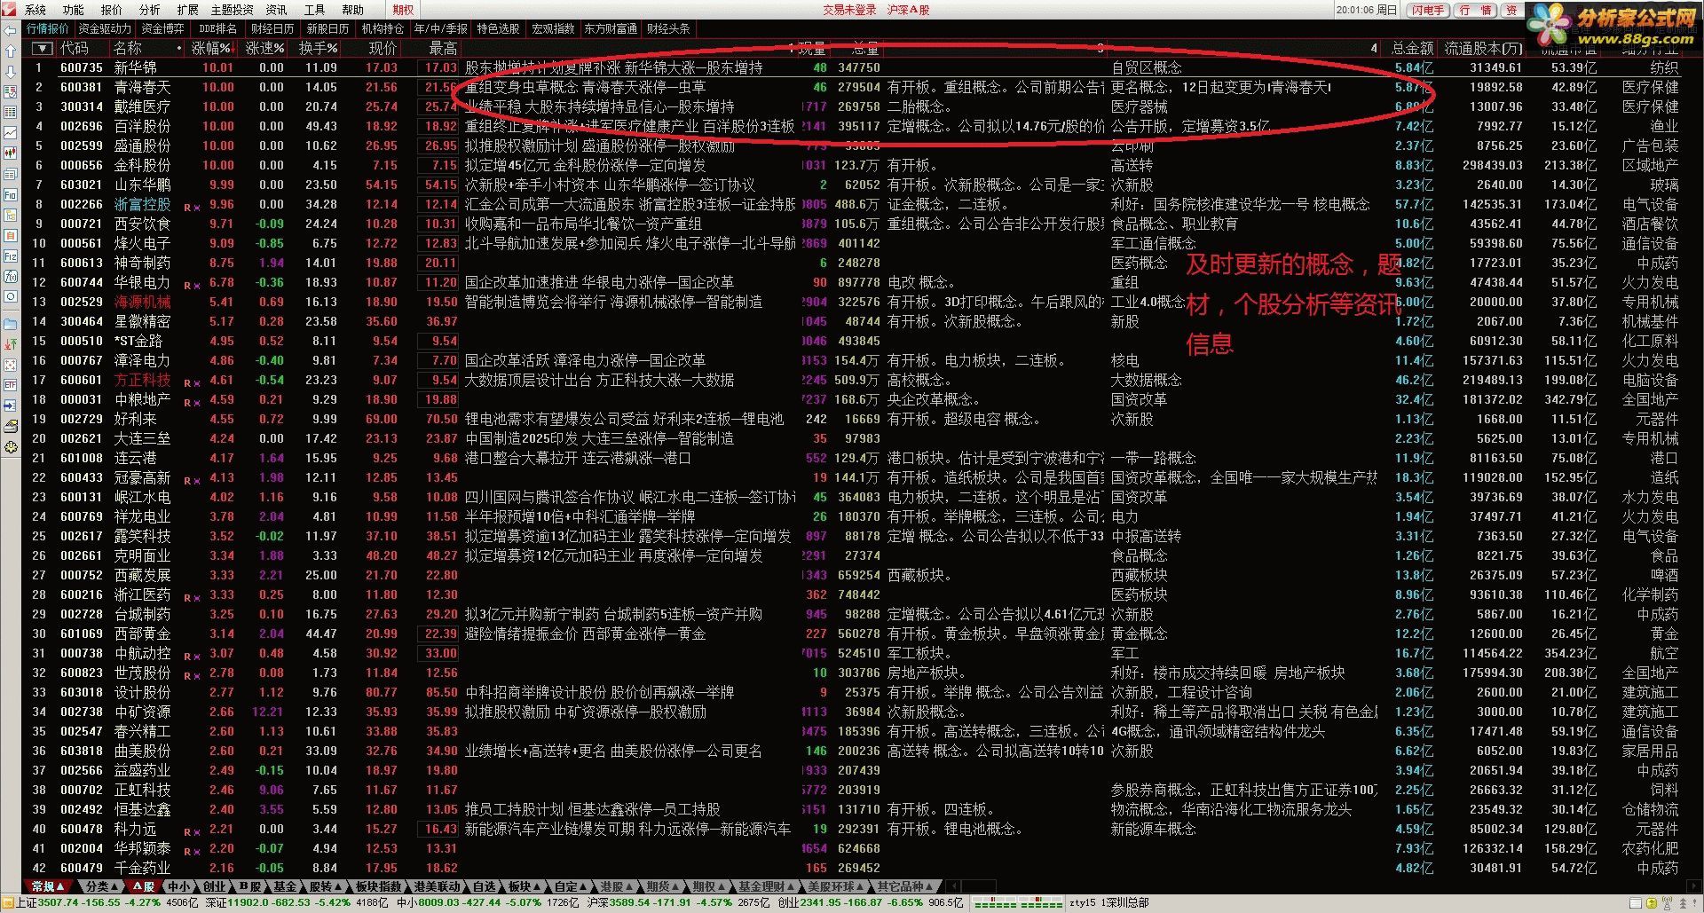The image size is (1704, 913).
Task: Switch to the 财经头条 tab
Action: click(x=668, y=28)
